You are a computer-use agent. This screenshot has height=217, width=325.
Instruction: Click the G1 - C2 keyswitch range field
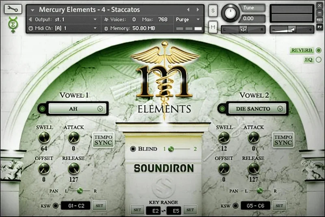(76, 206)
